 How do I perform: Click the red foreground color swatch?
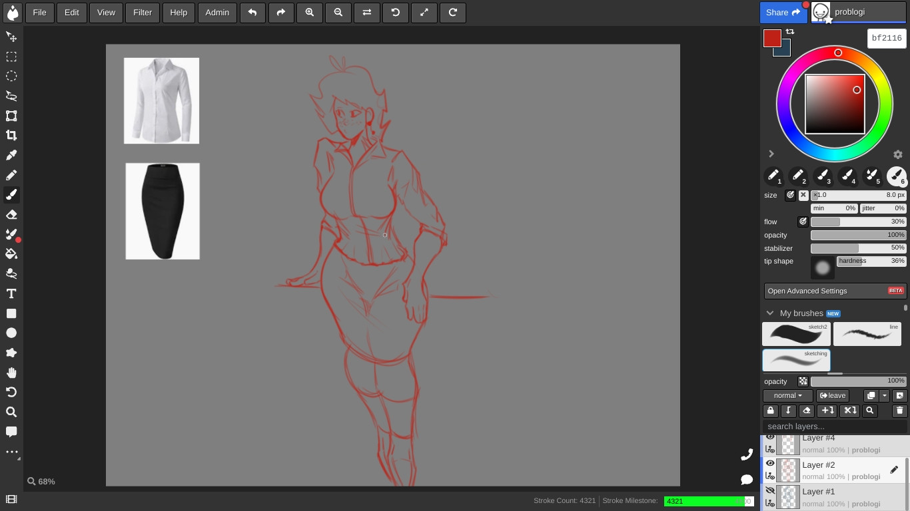772,39
